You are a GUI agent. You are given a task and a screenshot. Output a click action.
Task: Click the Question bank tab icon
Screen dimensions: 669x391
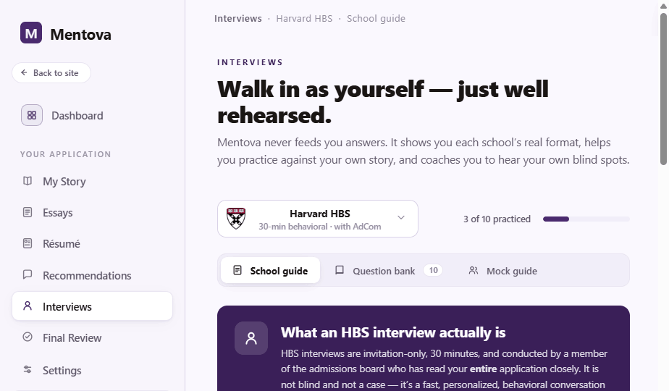point(340,270)
